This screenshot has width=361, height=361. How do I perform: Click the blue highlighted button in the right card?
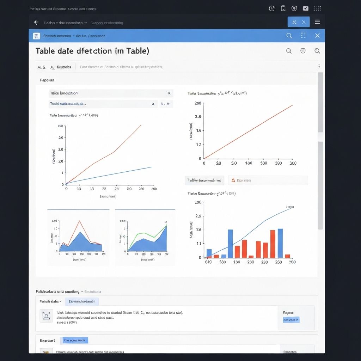pyautogui.click(x=291, y=320)
